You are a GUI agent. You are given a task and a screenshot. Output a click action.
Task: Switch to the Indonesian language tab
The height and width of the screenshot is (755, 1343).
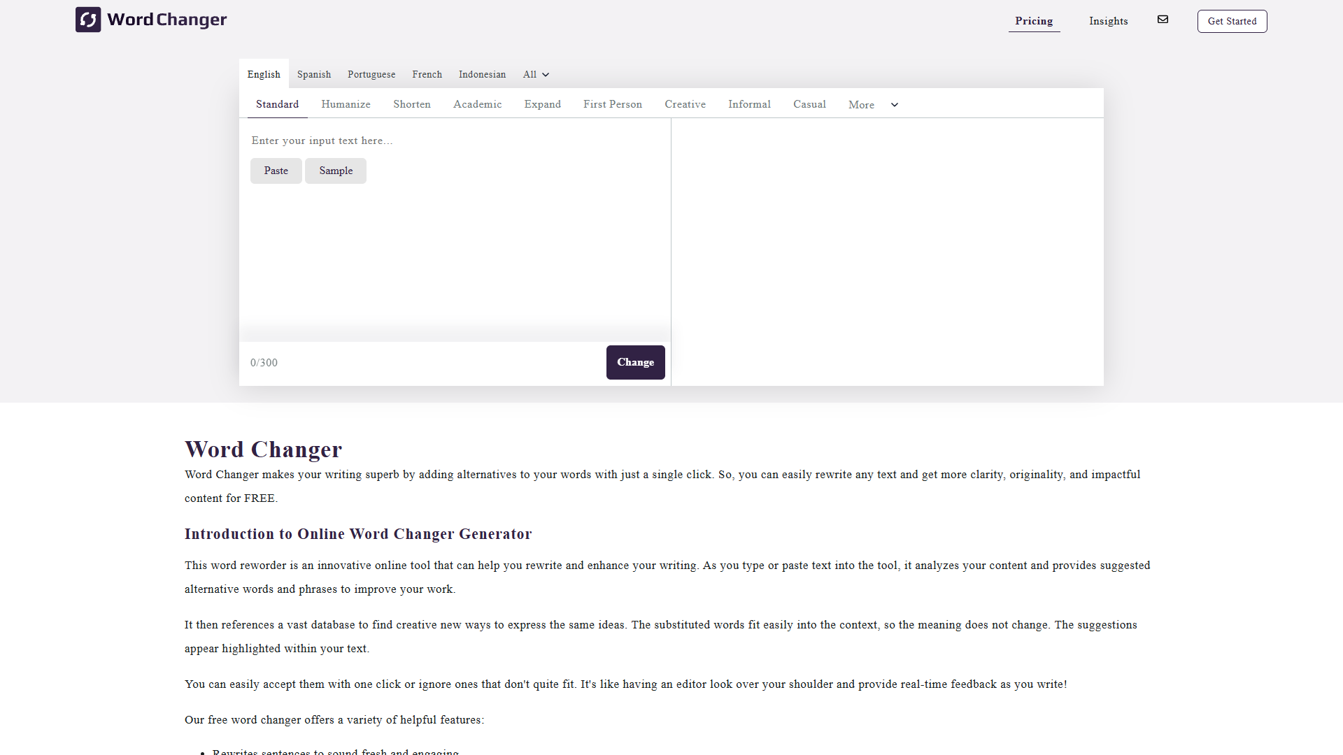[x=482, y=74]
